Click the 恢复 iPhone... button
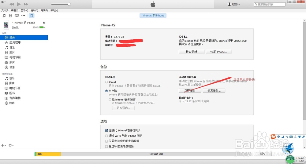306x164 pixels. 218,52
